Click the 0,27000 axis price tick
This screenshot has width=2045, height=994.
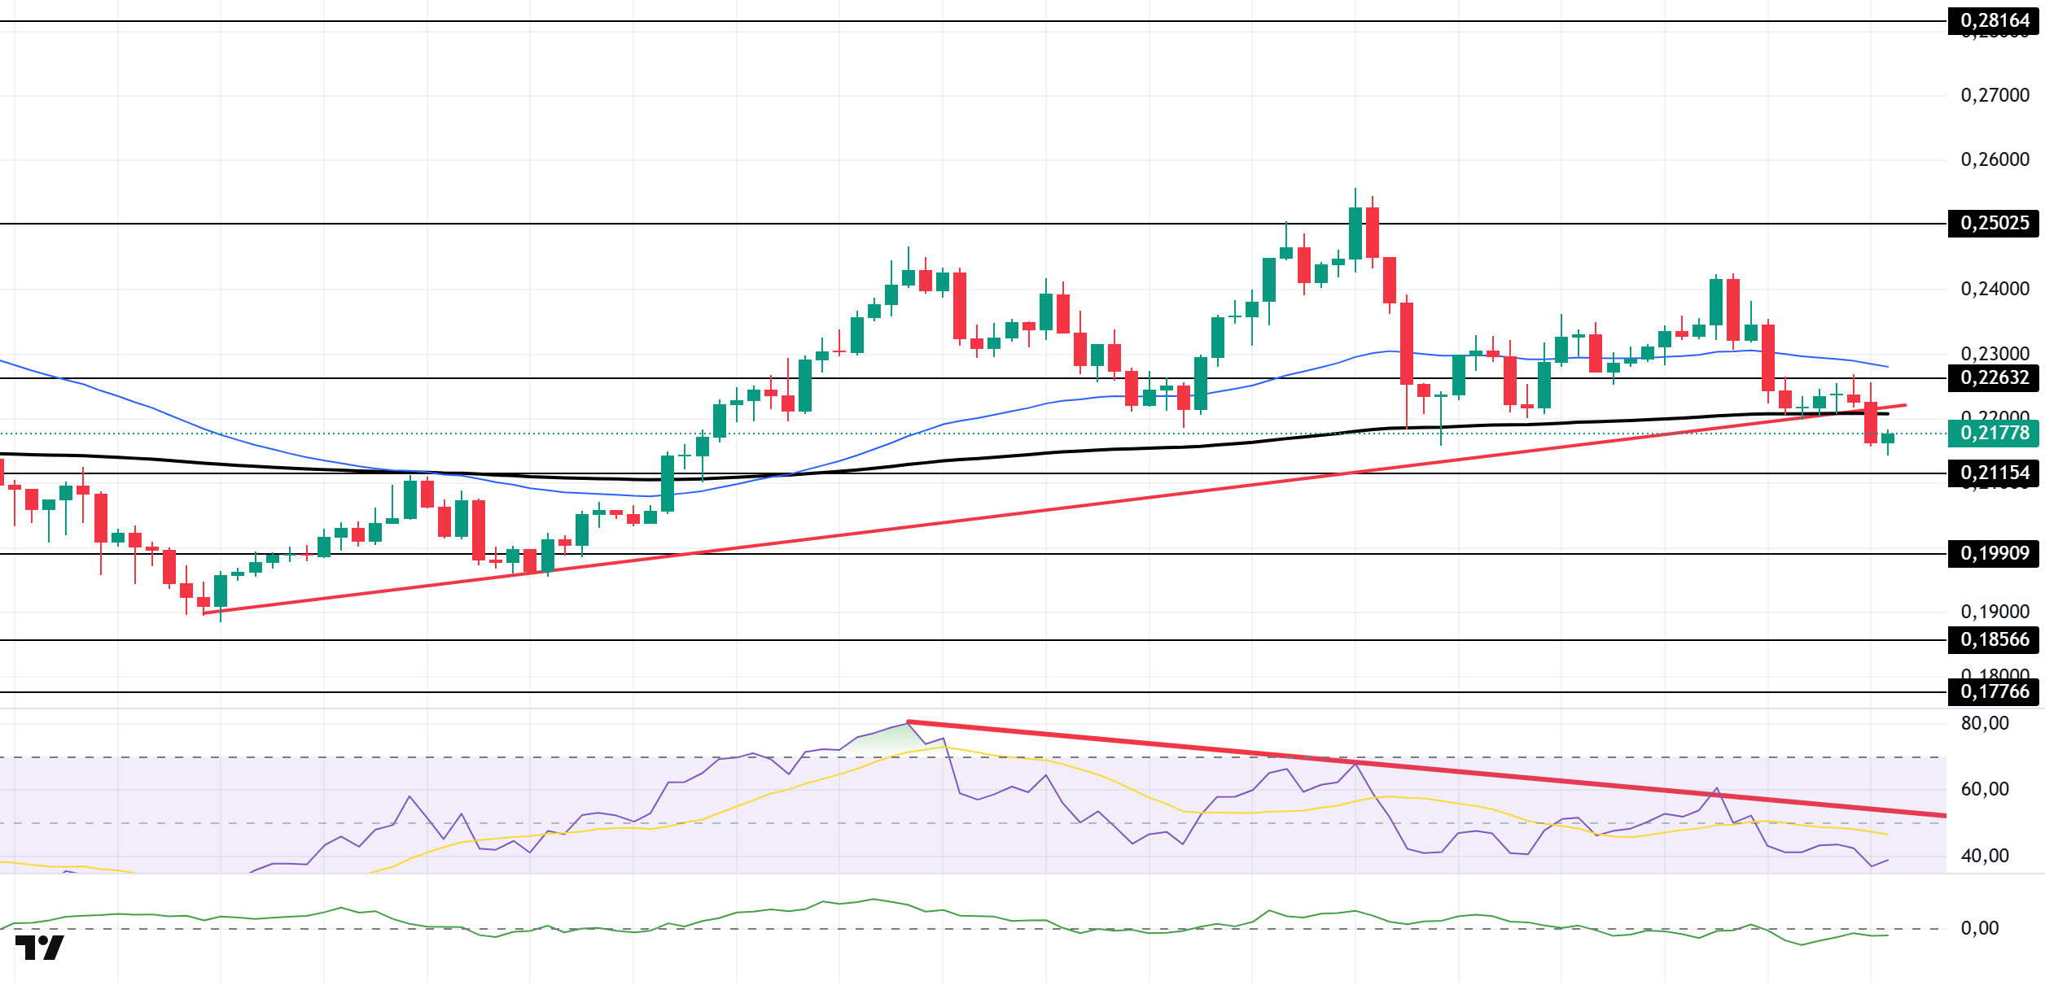(x=1995, y=95)
